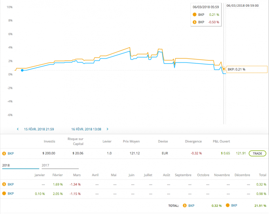Click the 06/03/2018 05:59 tooltip date
The height and width of the screenshot is (214, 269).
tap(206, 7)
